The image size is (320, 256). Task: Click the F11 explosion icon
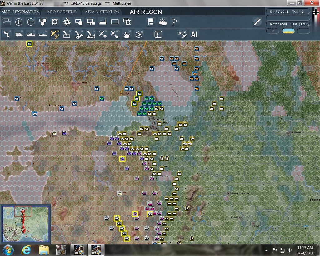[x=127, y=34]
